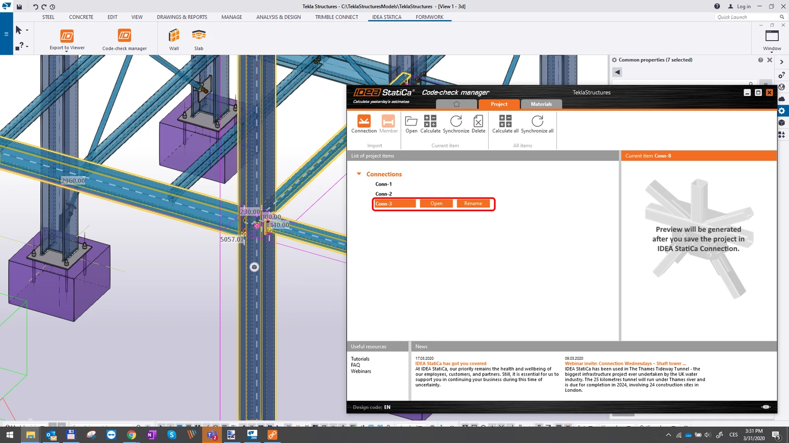Image resolution: width=789 pixels, height=443 pixels.
Task: Open the 3D cube side pane icon
Action: [782, 123]
